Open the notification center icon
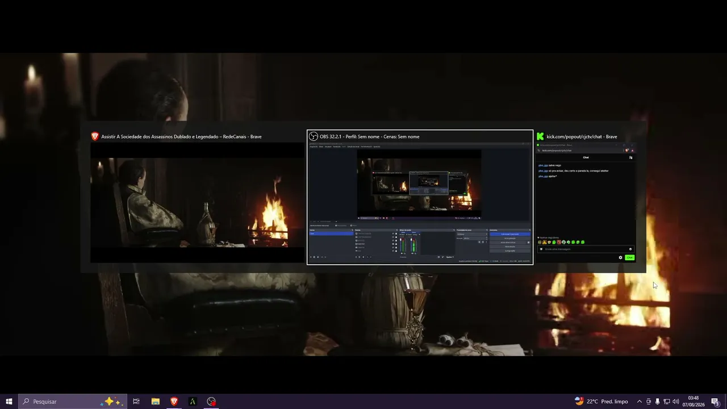 [x=715, y=402]
